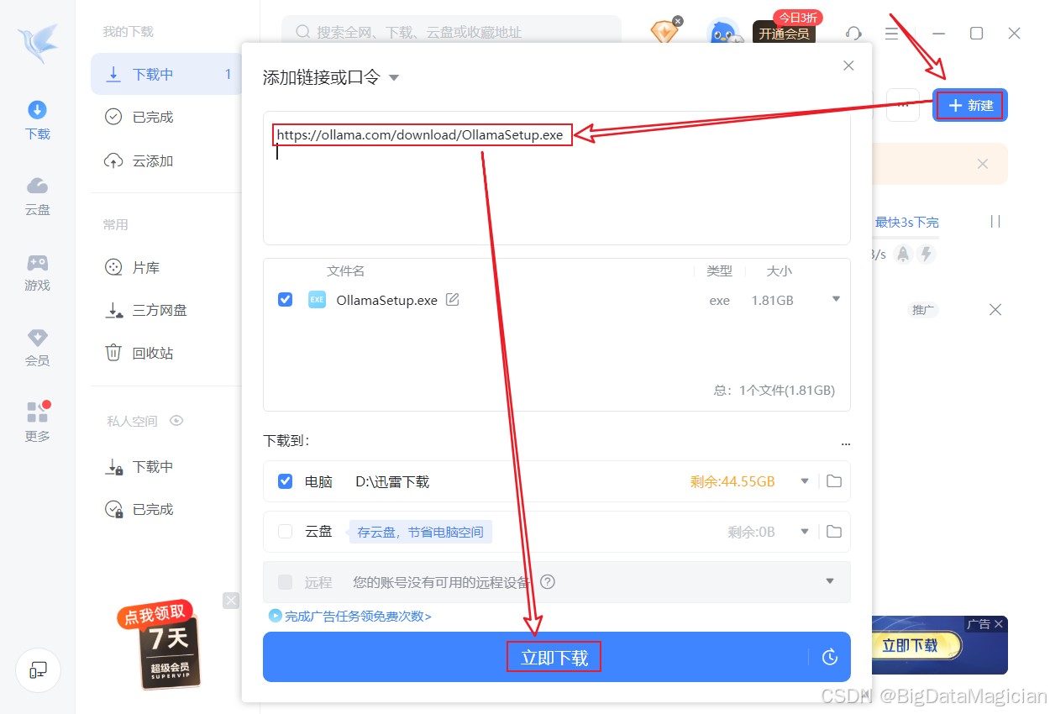Image resolution: width=1050 pixels, height=714 pixels.
Task: Expand the OllamaSetup.exe row arrow
Action: (836, 299)
